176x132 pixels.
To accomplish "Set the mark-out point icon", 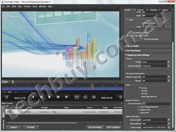I will 120,97.
